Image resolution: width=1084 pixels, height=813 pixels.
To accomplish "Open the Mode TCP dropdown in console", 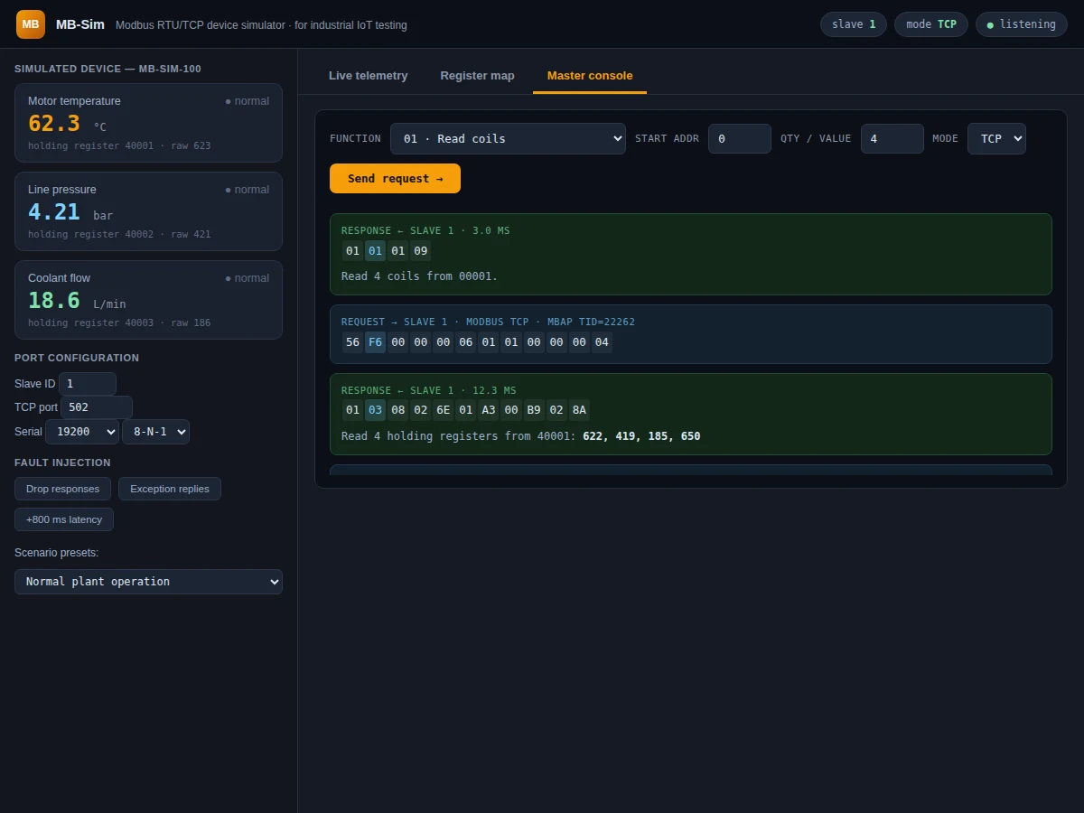I will coord(996,139).
